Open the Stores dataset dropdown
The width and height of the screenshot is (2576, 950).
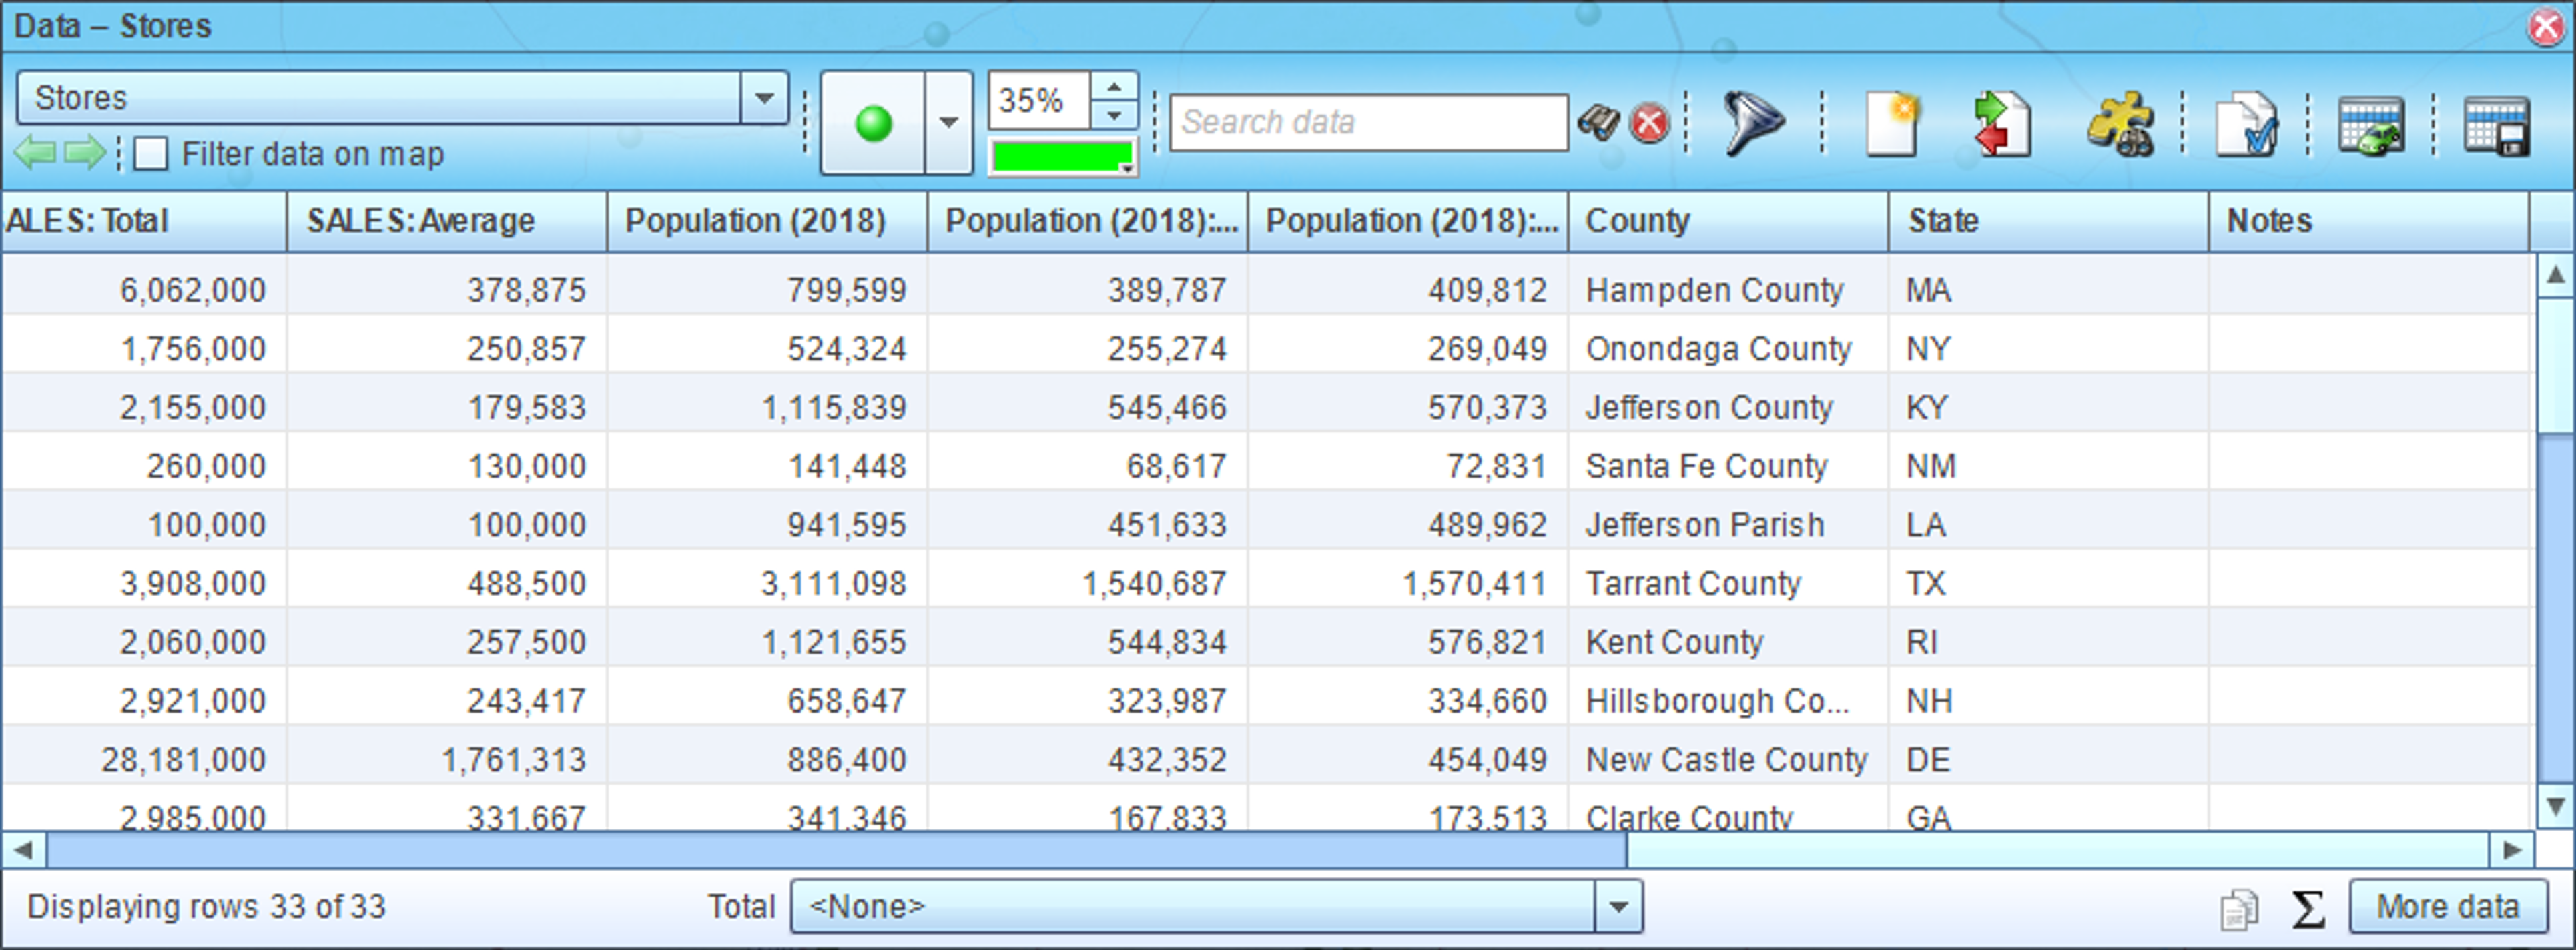click(x=765, y=98)
